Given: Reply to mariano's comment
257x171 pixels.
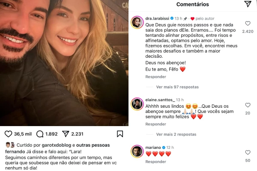Looking at the screenshot, I should [x=156, y=162].
